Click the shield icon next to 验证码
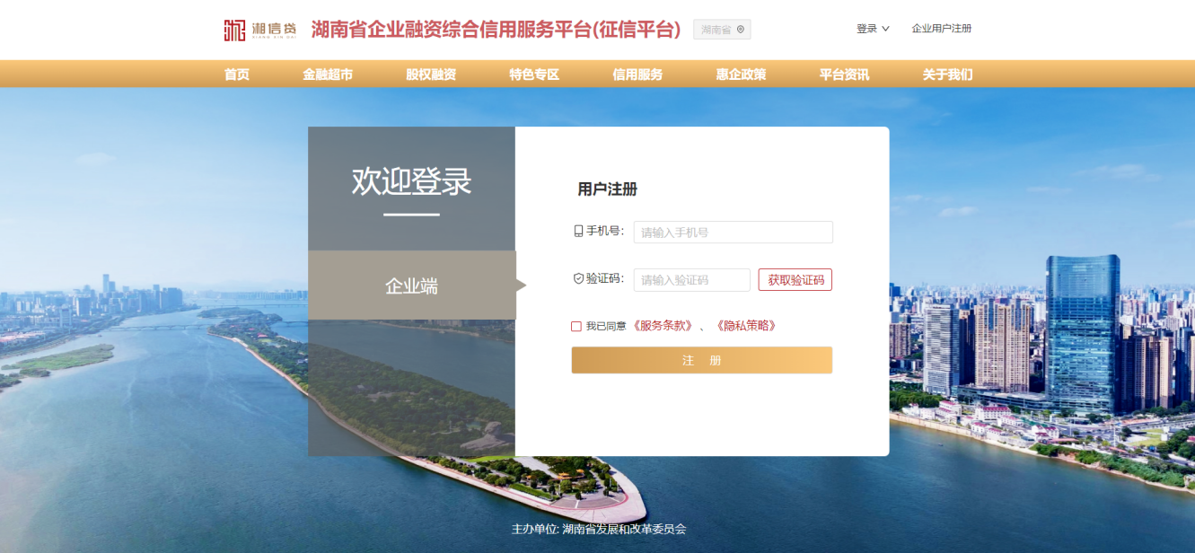The width and height of the screenshot is (1195, 553). (578, 279)
